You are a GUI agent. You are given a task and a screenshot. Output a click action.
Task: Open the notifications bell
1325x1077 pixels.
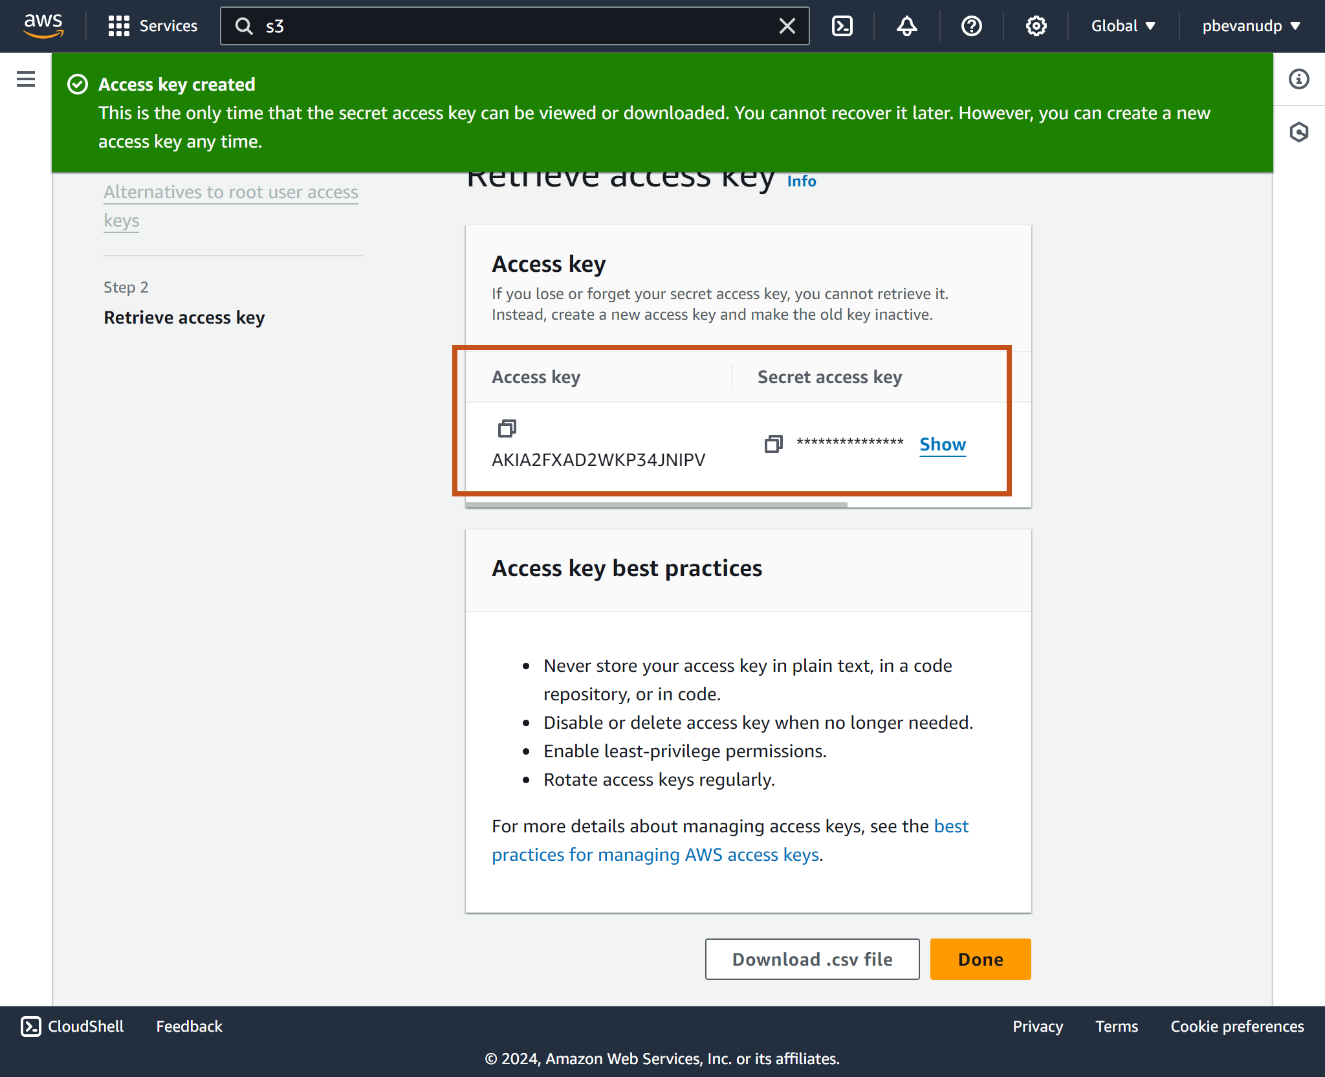[906, 26]
